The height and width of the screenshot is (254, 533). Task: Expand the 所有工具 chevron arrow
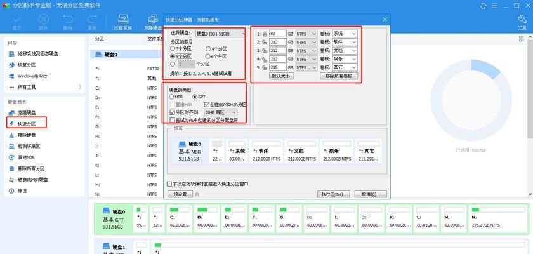point(80,88)
